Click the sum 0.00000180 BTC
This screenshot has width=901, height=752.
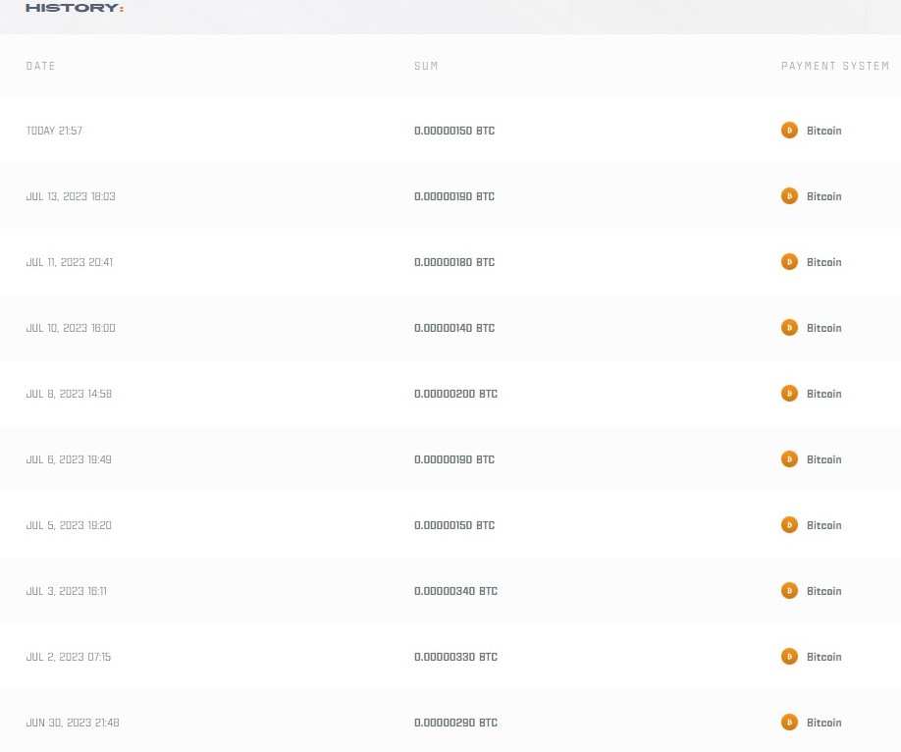(x=454, y=262)
